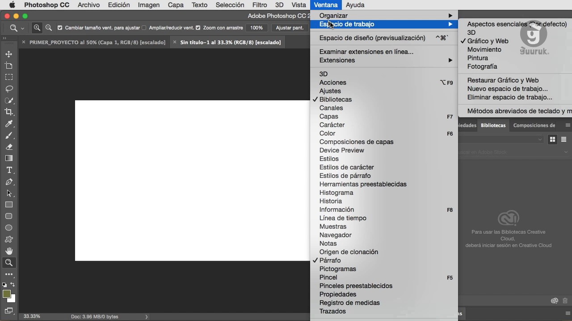The height and width of the screenshot is (321, 572).
Task: Open the Edit Toolbar ellipsis
Action: [x=9, y=274]
